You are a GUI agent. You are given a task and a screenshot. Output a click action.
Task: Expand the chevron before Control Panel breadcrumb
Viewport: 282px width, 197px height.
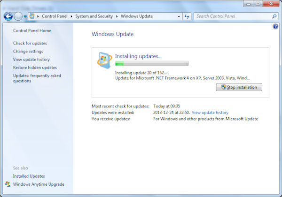(38, 16)
